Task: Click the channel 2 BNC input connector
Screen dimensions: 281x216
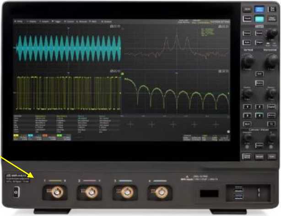Action: pos(85,195)
